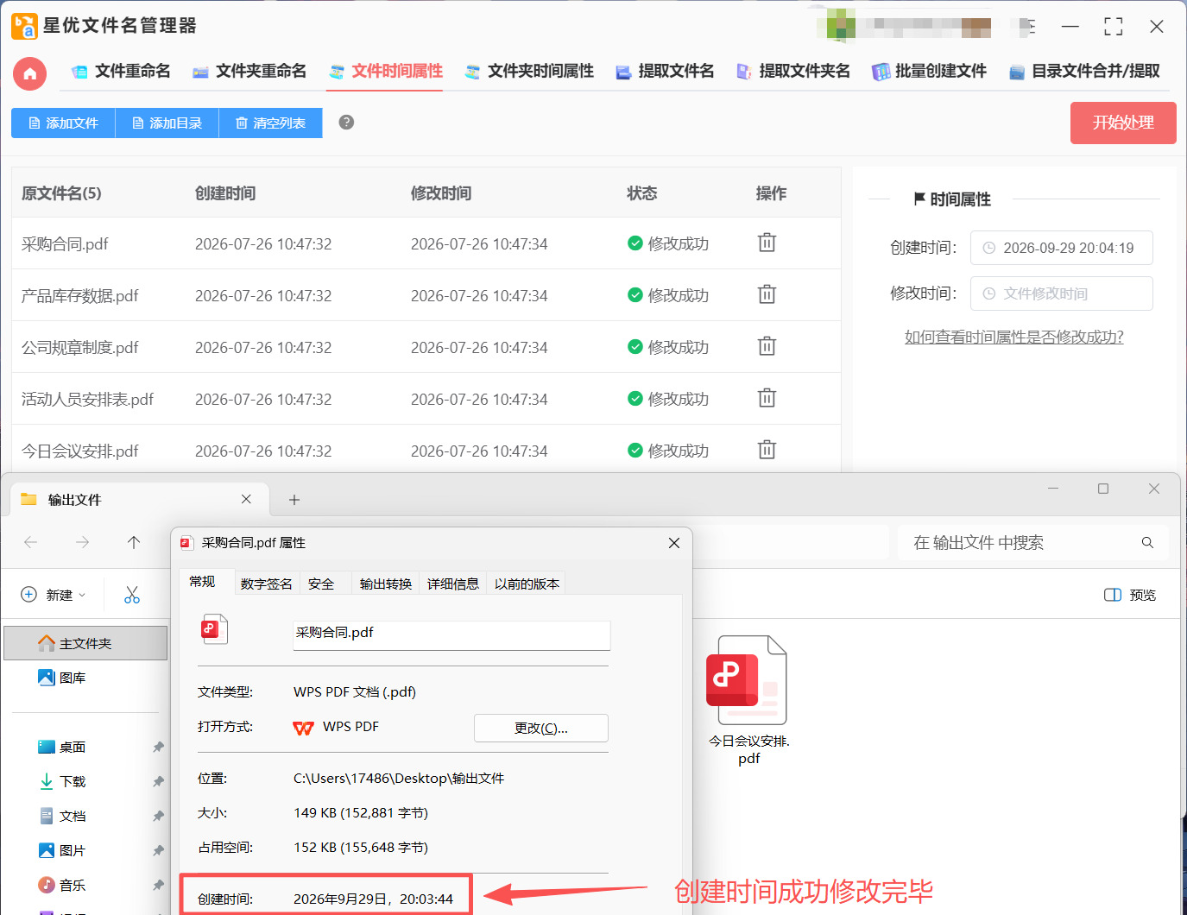Click the 更改(C)... button in properties
The width and height of the screenshot is (1187, 915).
coord(541,728)
